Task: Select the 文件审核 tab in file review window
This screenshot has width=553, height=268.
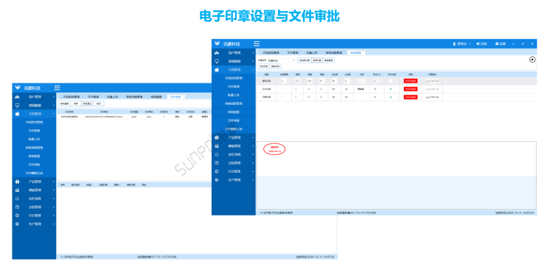Action: (175, 97)
